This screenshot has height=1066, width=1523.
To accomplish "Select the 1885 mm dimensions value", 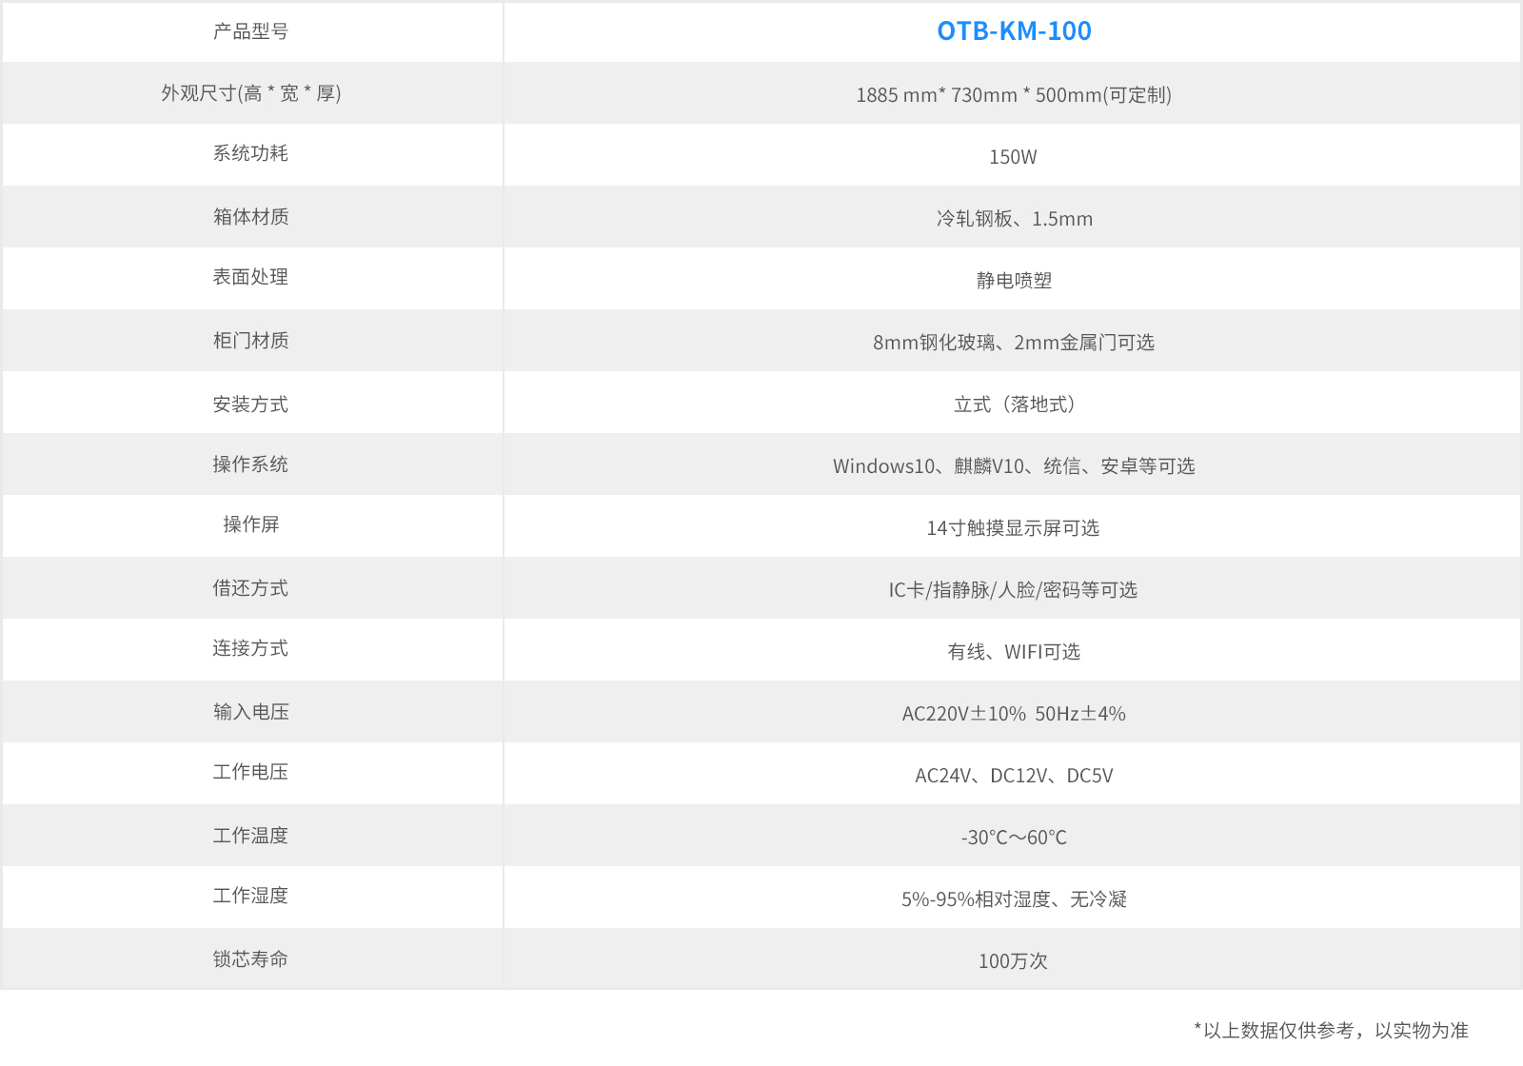I will pos(1013,95).
